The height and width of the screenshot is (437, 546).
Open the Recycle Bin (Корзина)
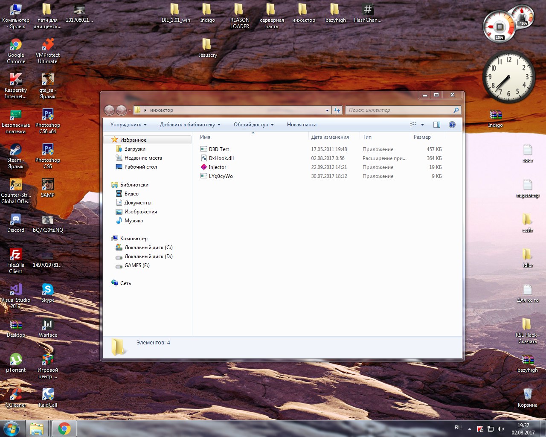528,394
